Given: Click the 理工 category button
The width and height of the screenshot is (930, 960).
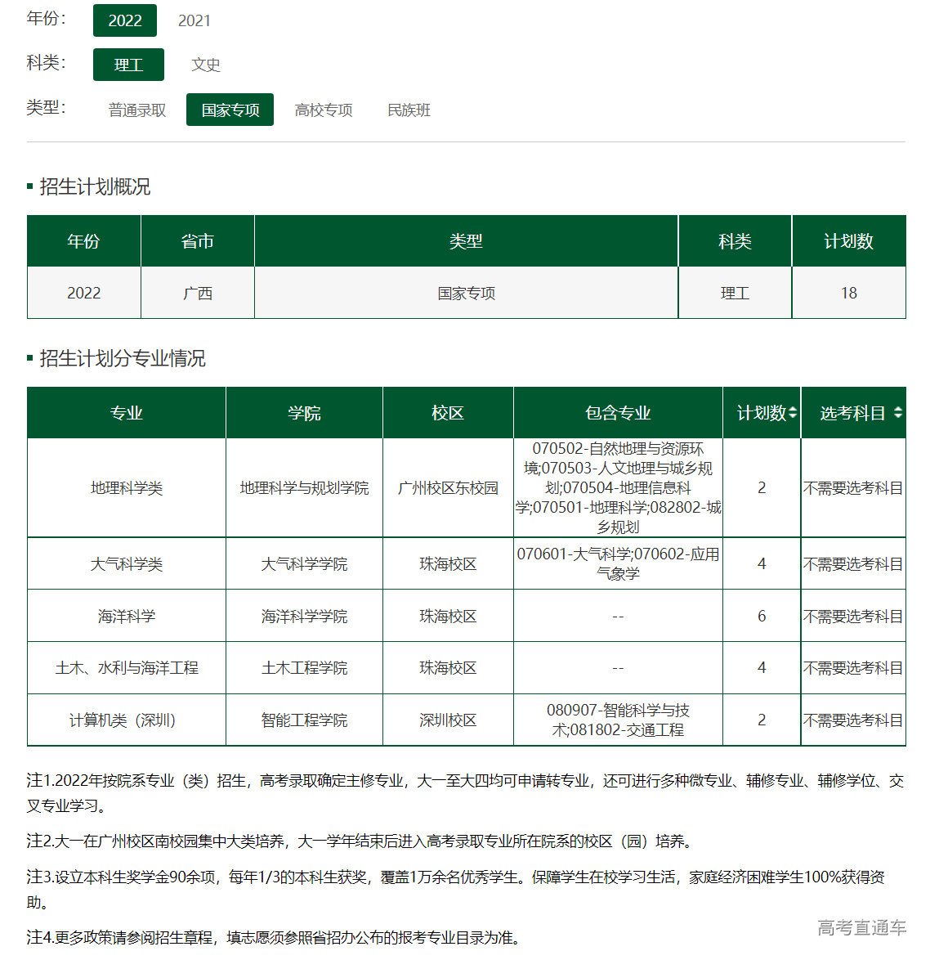Looking at the screenshot, I should pos(128,65).
